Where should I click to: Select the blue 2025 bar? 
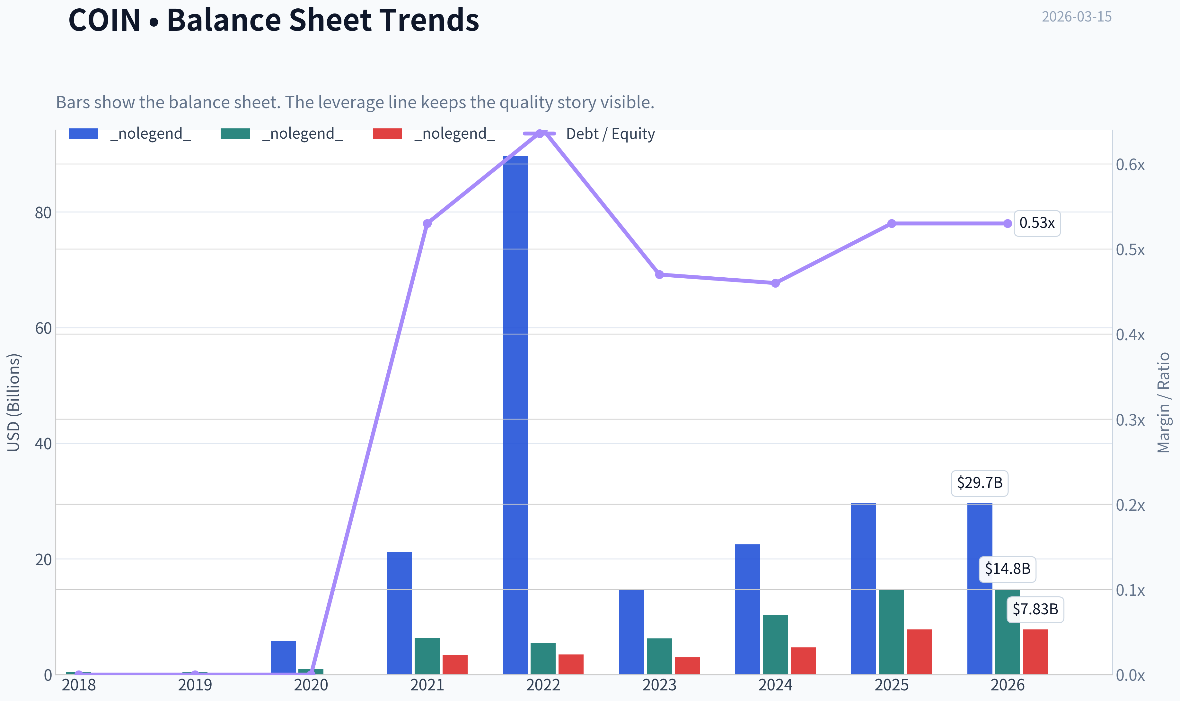tap(863, 589)
